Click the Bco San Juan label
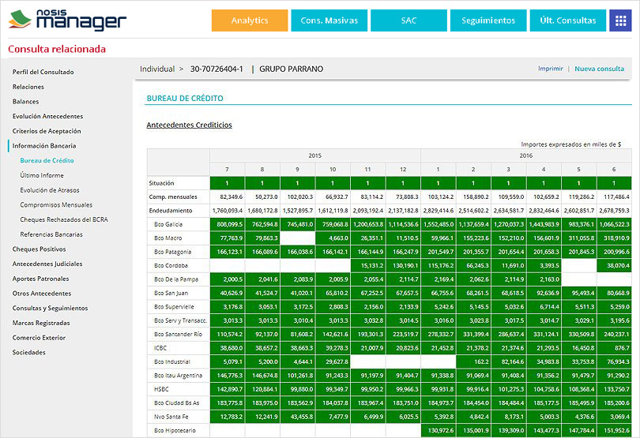 point(171,293)
